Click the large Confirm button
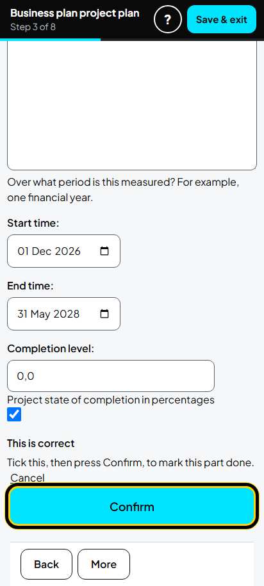Image resolution: width=264 pixels, height=586 pixels. coord(132,507)
